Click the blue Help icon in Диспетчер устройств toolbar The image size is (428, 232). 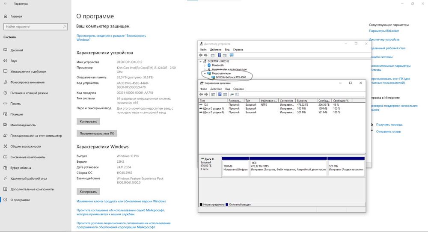click(x=219, y=55)
